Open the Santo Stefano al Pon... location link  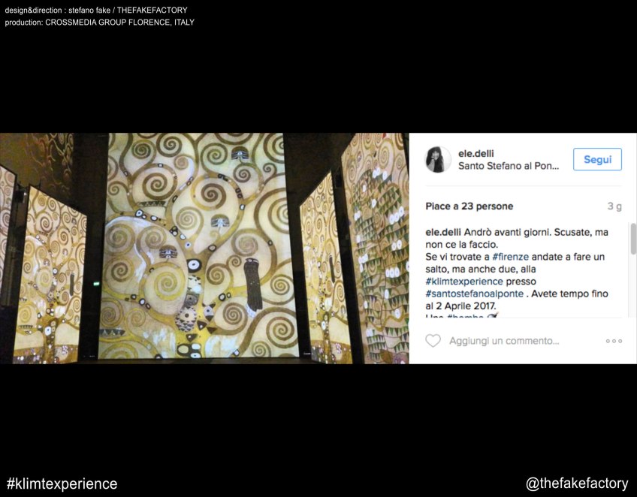pos(509,166)
